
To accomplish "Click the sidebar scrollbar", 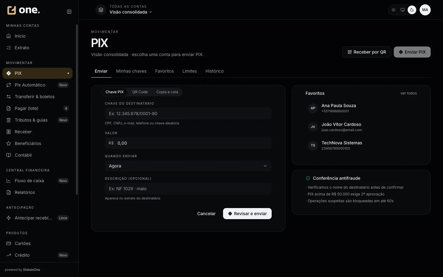I will click(77, 110).
